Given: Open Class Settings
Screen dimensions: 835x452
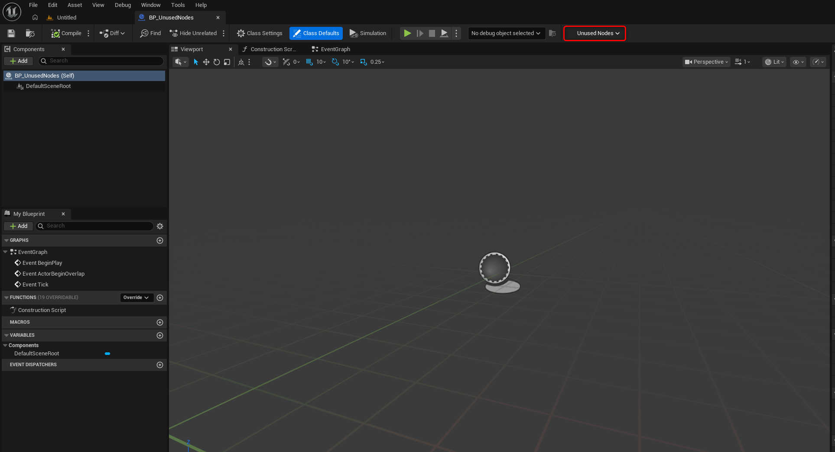Looking at the screenshot, I should (260, 33).
